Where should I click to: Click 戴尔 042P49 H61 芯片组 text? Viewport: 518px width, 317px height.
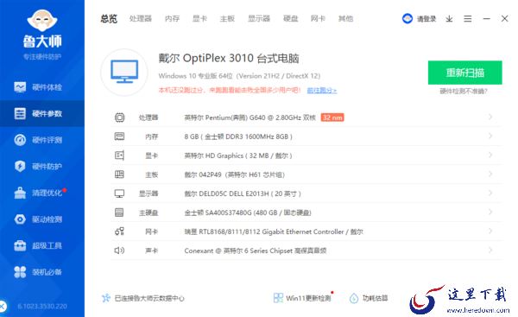coord(235,174)
